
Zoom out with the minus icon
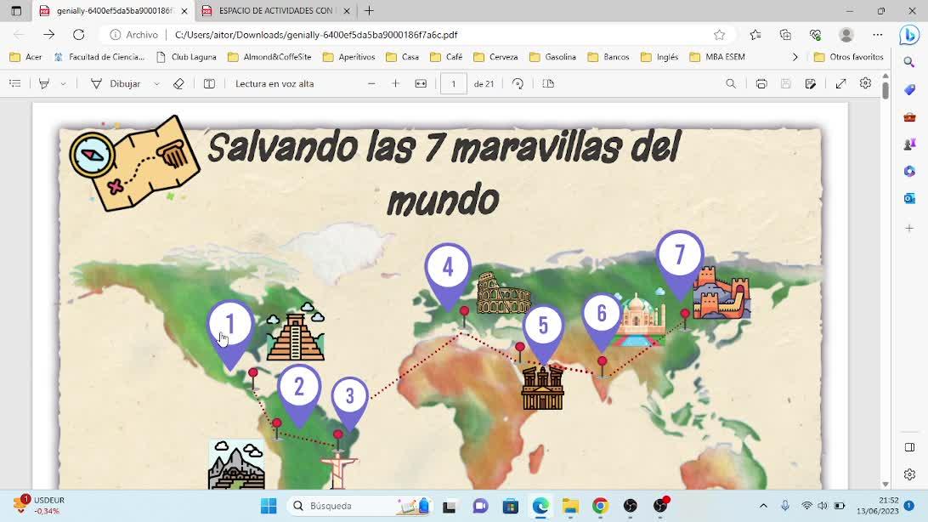coord(371,83)
